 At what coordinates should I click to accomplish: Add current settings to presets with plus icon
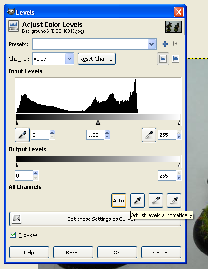165,44
